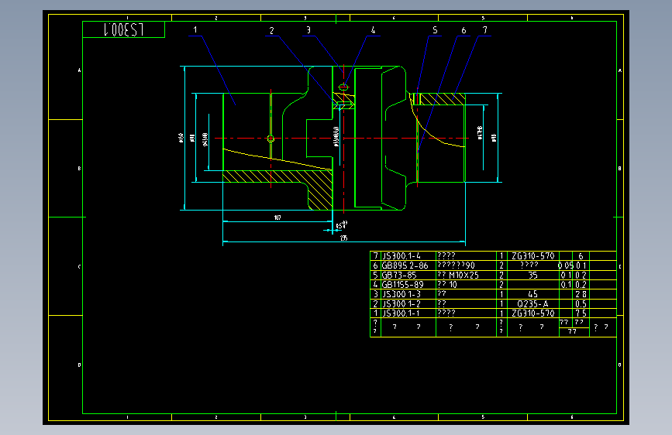Click the 'JS300 1-3' parts list cell

point(408,294)
